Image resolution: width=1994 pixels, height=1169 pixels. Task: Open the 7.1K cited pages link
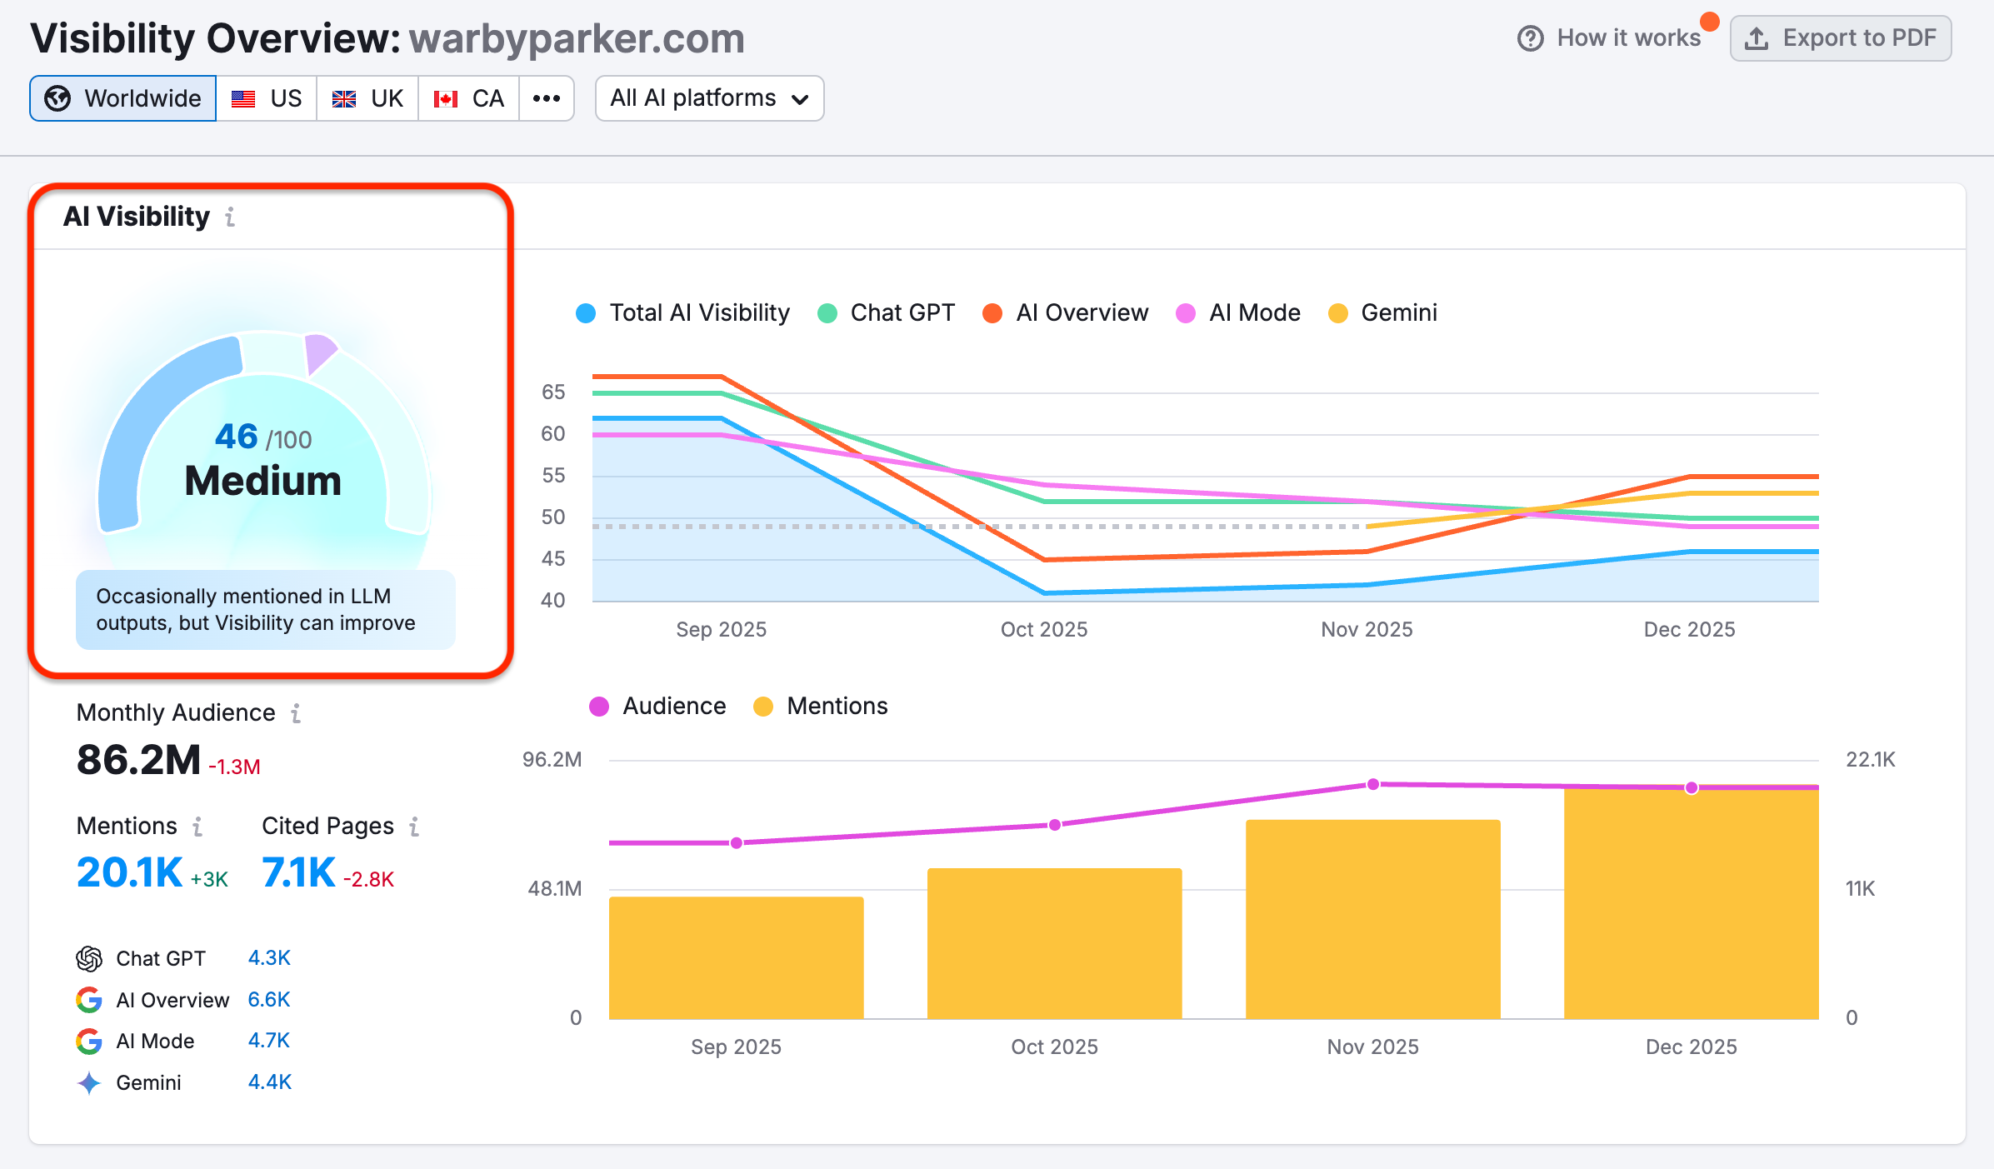pos(298,873)
